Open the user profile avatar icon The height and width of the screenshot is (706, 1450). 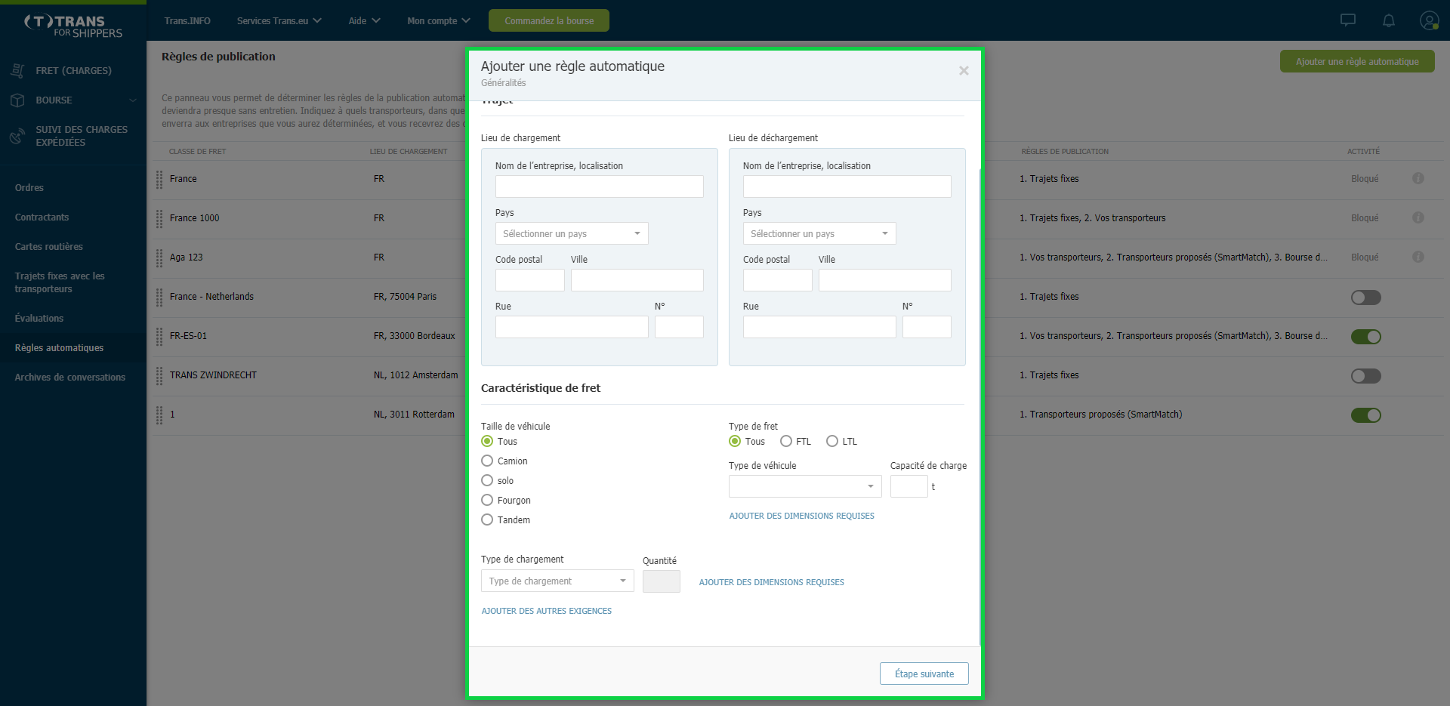pos(1429,20)
